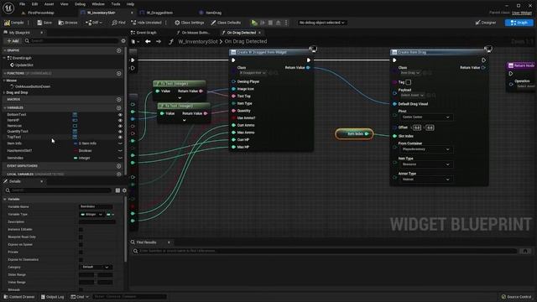Viewport: 537px width, 302px height.
Task: Open the Edit menu
Action: point(34,4)
